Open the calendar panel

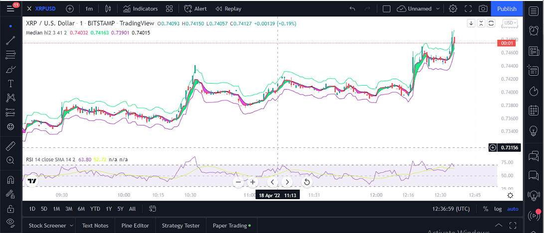(x=533, y=111)
